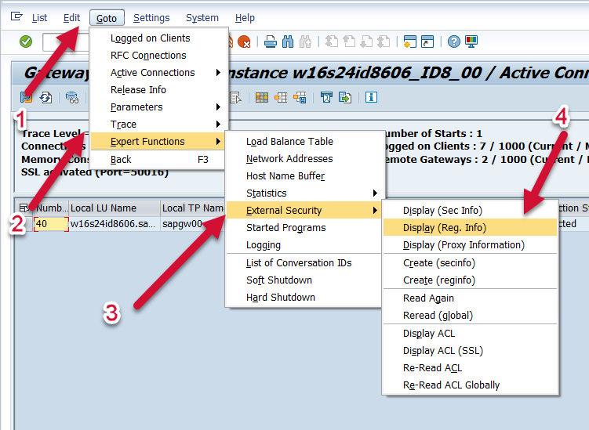Screen dimensions: 589x430
Task: Choose Create (secinfo) entry
Action: point(438,263)
